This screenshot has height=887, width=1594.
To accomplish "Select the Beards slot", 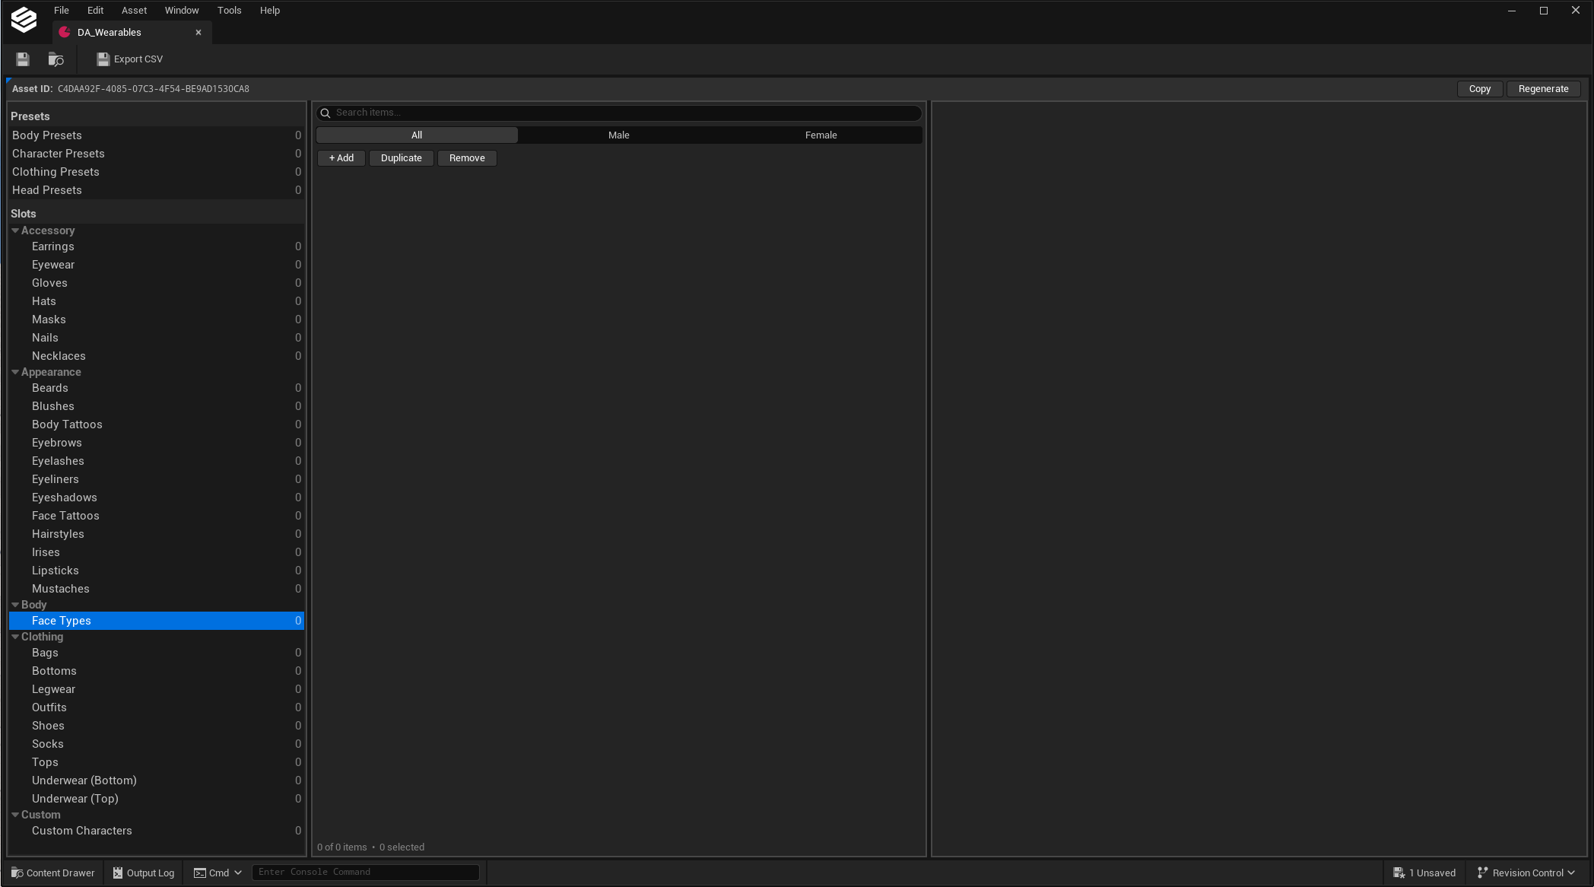I will point(157,388).
